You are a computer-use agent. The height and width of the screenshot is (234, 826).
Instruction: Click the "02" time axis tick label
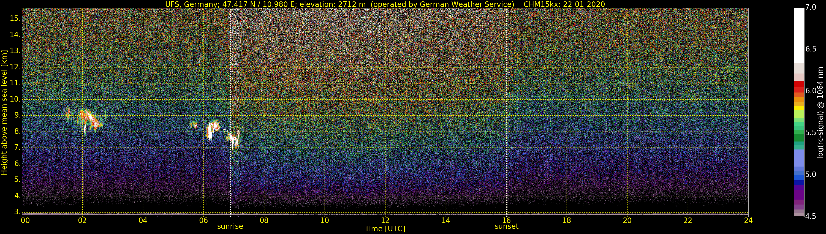coord(82,221)
